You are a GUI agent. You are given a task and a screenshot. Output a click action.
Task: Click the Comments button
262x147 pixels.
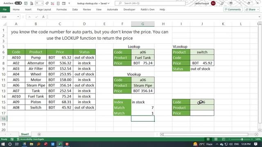(233, 9)
